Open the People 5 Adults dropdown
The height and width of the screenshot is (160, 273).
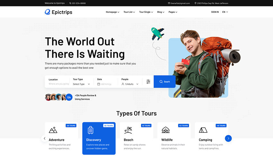click(x=130, y=84)
